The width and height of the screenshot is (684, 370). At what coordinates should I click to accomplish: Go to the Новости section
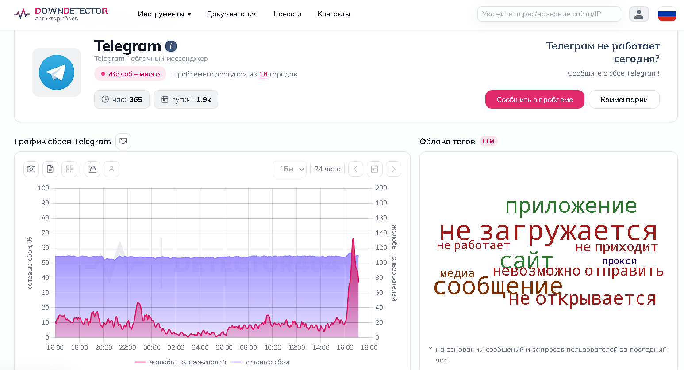[x=287, y=14]
